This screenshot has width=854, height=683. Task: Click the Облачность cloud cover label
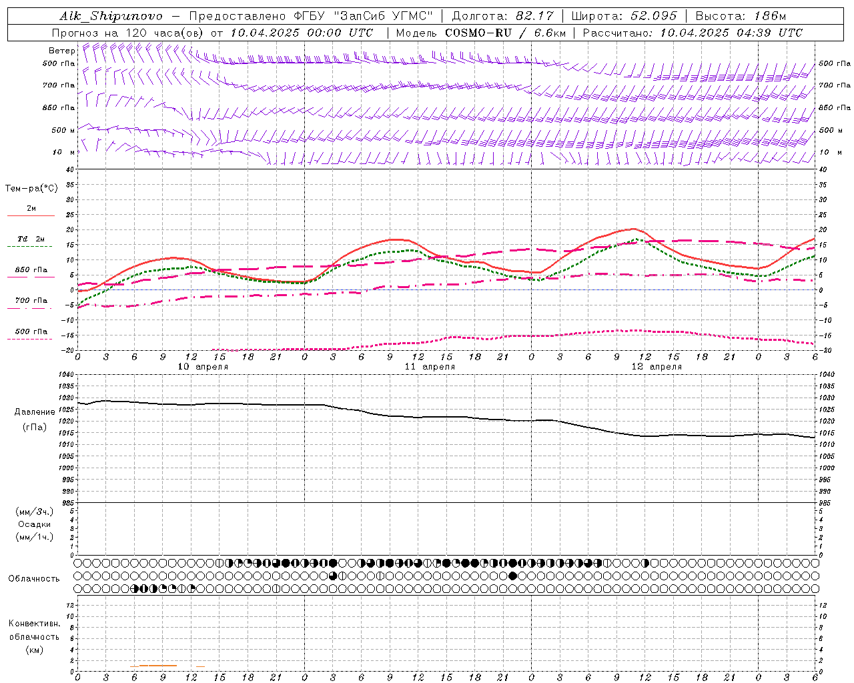(x=34, y=579)
